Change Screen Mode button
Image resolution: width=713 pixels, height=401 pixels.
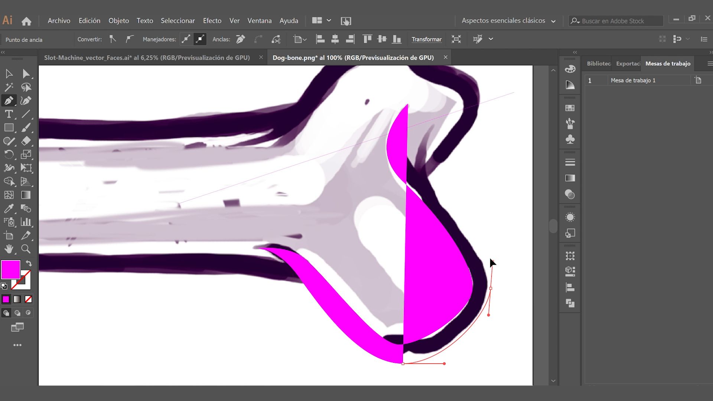pyautogui.click(x=17, y=327)
